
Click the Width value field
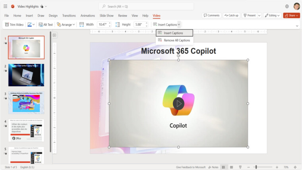pos(103,25)
